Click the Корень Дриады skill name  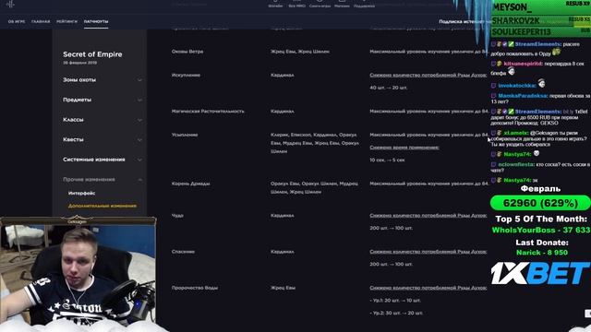191,184
